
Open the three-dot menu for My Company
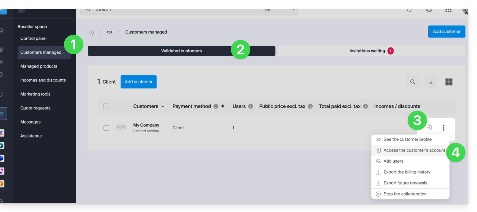443,128
